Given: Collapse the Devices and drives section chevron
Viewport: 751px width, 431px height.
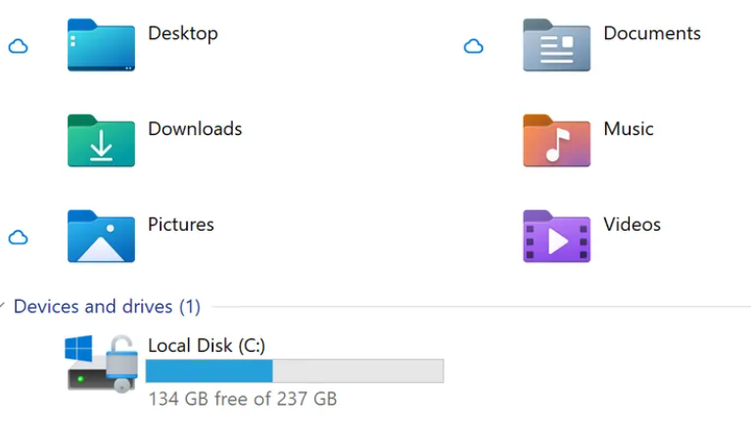Looking at the screenshot, I should 2,305.
